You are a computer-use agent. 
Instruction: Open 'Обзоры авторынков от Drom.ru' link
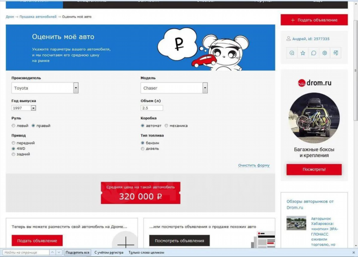pyautogui.click(x=310, y=205)
